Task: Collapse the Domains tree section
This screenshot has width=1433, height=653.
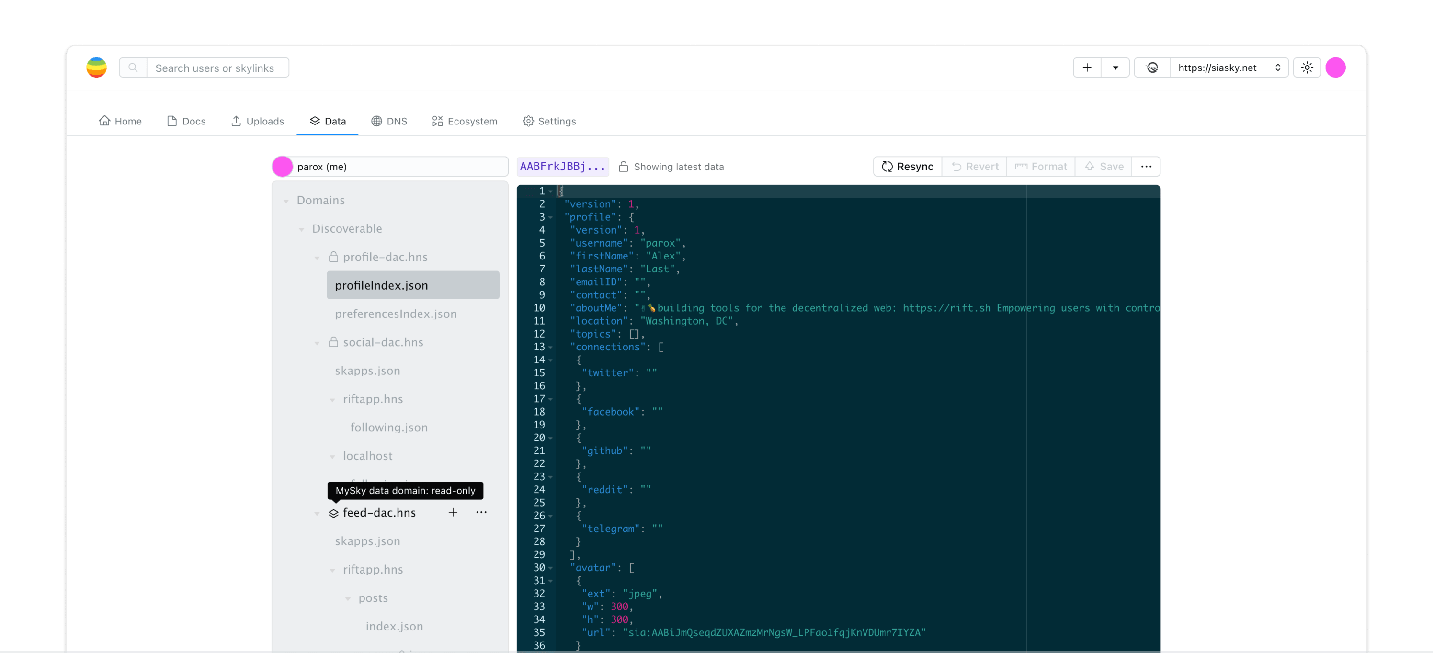Action: pyautogui.click(x=286, y=201)
